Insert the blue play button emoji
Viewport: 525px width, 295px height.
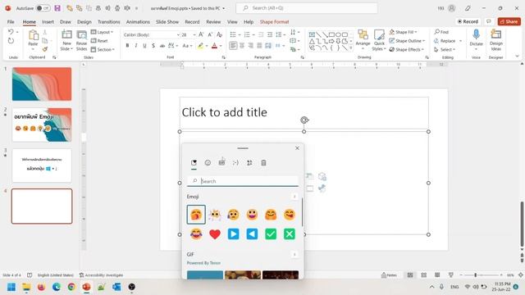pos(233,234)
